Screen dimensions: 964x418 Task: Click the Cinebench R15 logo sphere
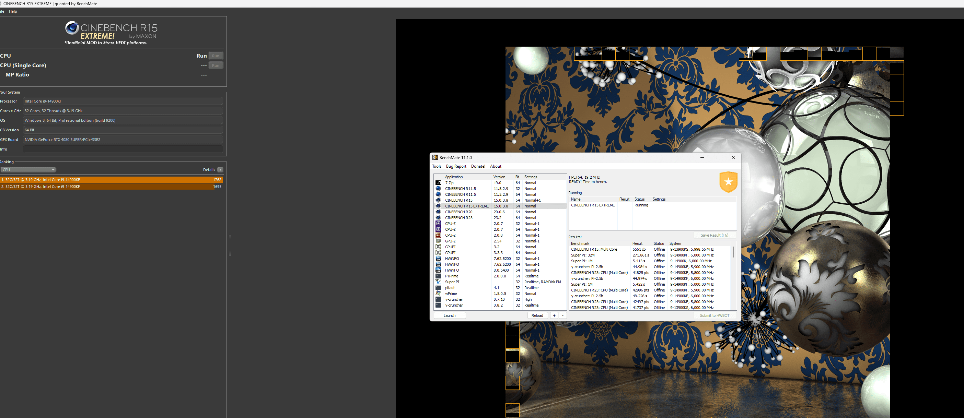72,28
